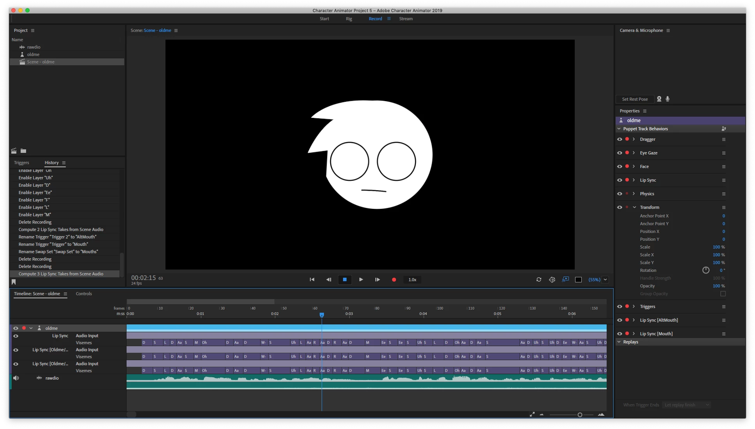The image size is (755, 429).
Task: Switch to the Rig workspace tab
Action: (x=348, y=19)
